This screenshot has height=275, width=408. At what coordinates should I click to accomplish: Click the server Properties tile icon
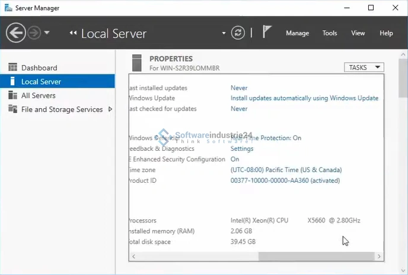click(x=137, y=63)
